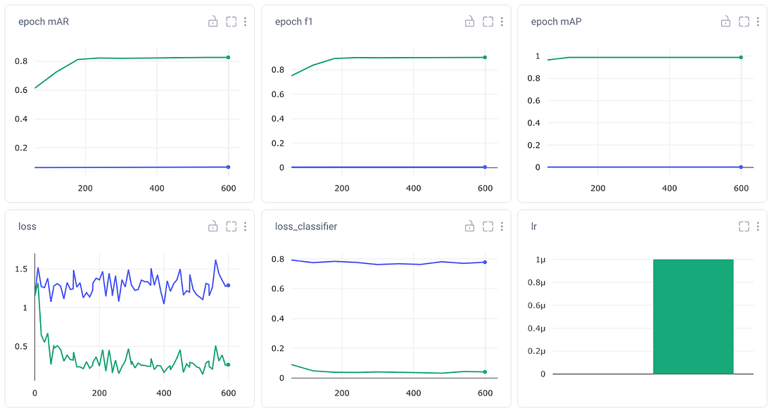Open loss chart in fullscreen view
This screenshot has height=413, width=774.
pos(231,227)
